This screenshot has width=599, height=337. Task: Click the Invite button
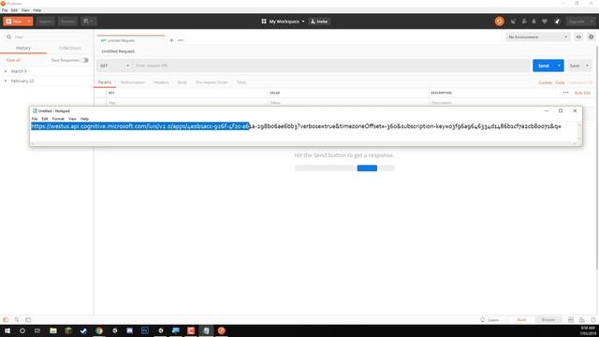tap(319, 22)
